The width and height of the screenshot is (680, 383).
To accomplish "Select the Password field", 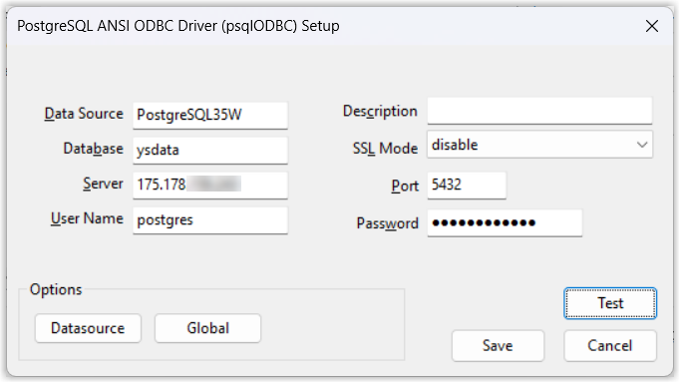I will 505,223.
